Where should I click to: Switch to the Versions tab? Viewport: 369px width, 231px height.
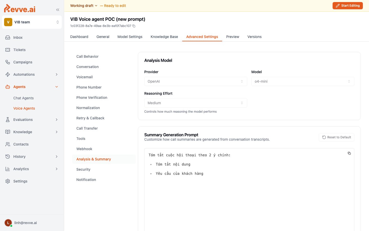(x=254, y=37)
